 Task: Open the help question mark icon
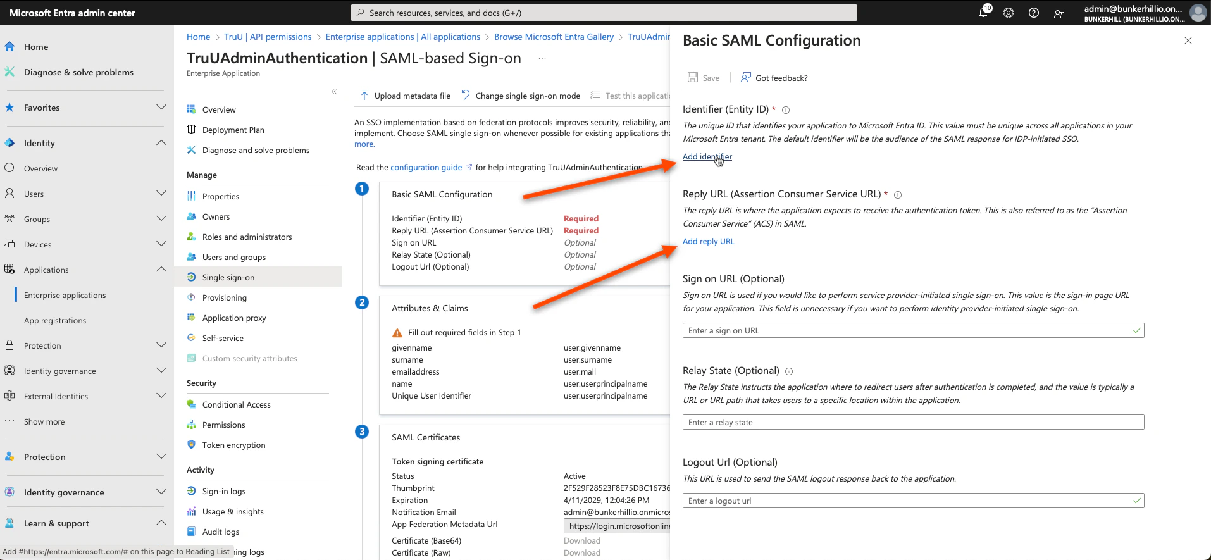point(1034,13)
